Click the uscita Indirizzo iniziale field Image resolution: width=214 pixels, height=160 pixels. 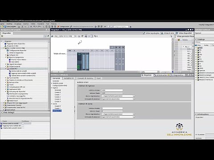[112, 108]
